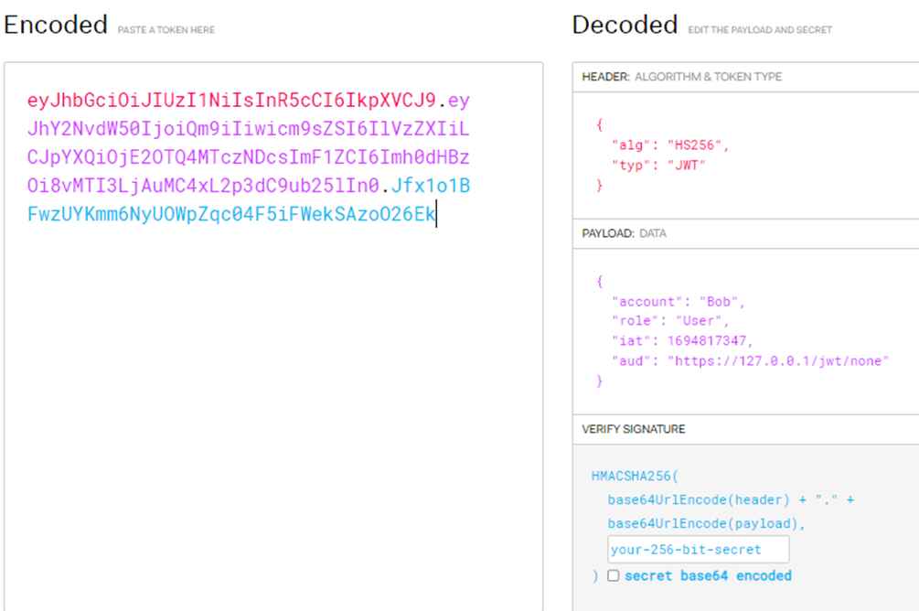The height and width of the screenshot is (611, 919).
Task: Click the "role": "User" payload line
Action: pyautogui.click(x=670, y=321)
